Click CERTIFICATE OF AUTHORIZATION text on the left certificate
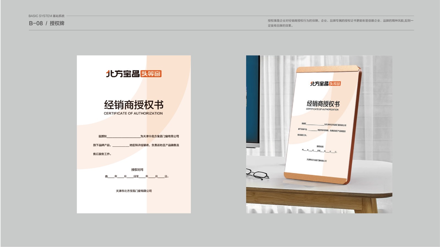This screenshot has height=247, width=440. point(133,113)
